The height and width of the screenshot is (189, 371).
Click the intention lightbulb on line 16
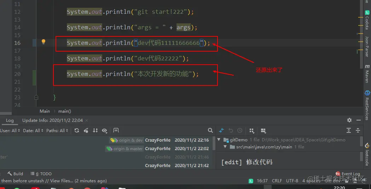[x=43, y=42]
